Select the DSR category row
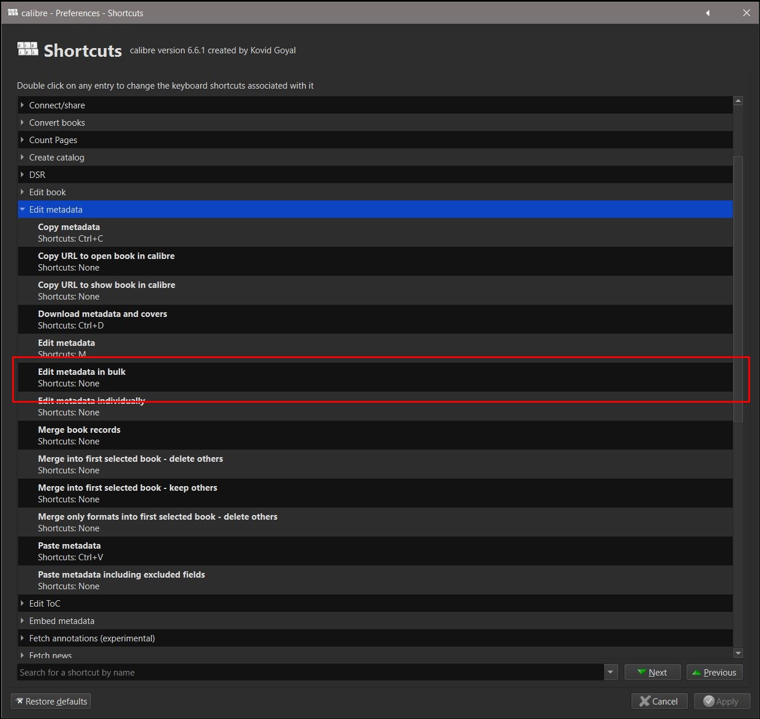Viewport: 760px width, 719px height. [375, 174]
